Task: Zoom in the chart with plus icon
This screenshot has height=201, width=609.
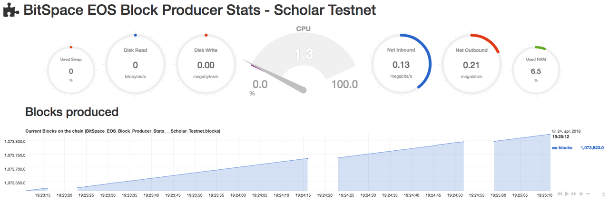Action: point(581,194)
